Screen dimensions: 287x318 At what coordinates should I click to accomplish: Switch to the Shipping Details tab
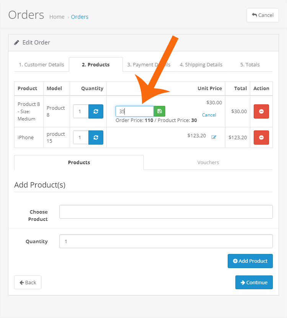pos(201,64)
